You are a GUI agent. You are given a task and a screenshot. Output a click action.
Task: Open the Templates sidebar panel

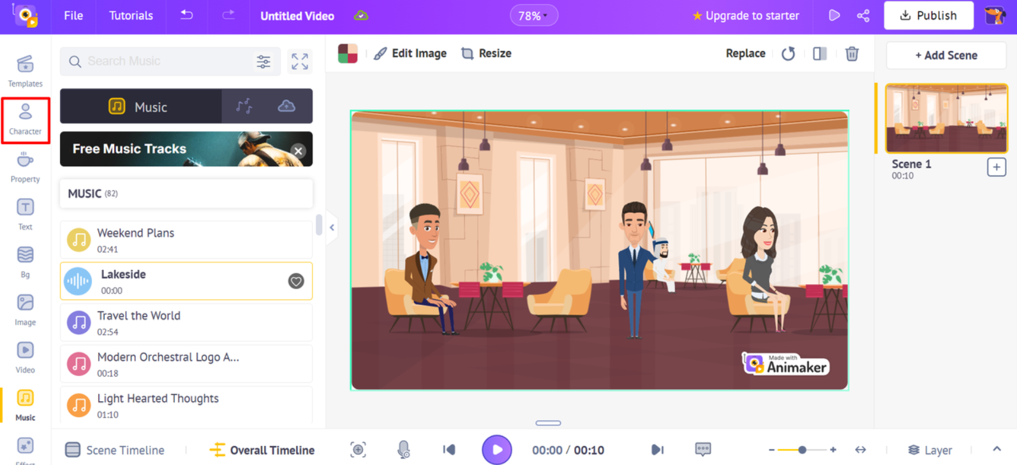[25, 71]
